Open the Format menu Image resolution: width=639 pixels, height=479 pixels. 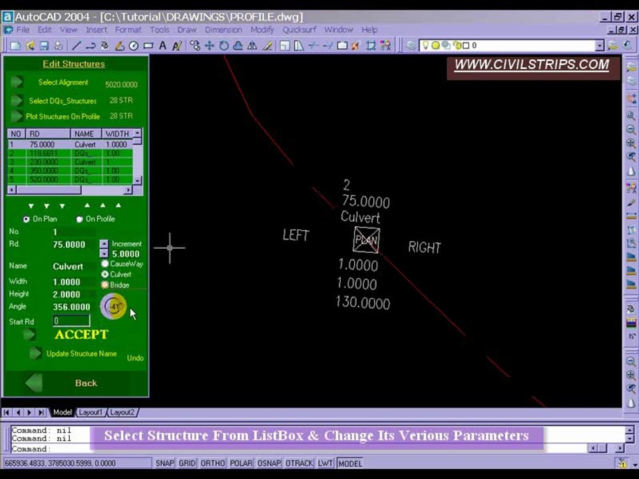click(128, 30)
